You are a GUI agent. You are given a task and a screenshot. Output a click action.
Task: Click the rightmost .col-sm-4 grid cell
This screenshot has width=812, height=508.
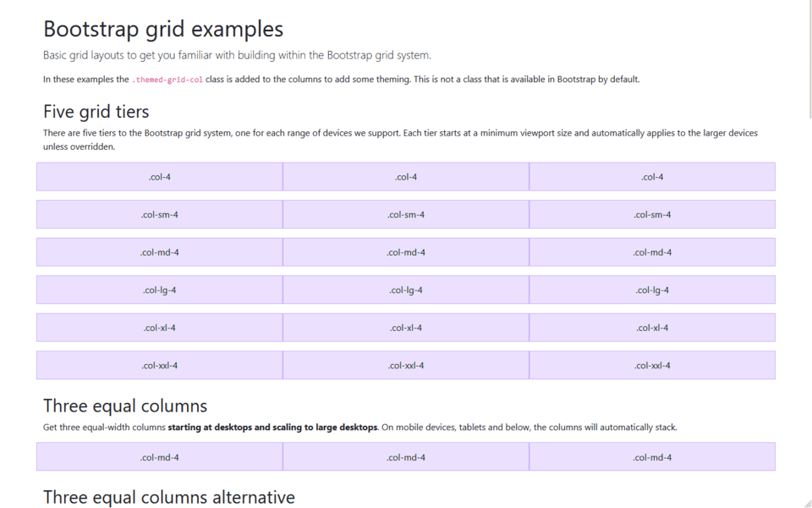tap(652, 215)
